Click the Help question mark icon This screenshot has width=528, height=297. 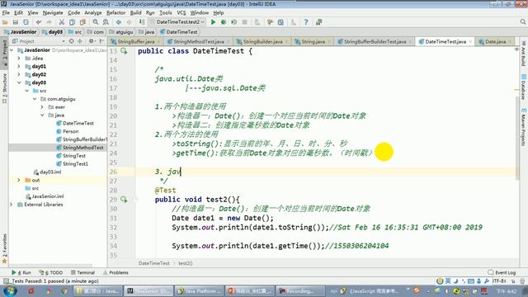tap(306, 22)
